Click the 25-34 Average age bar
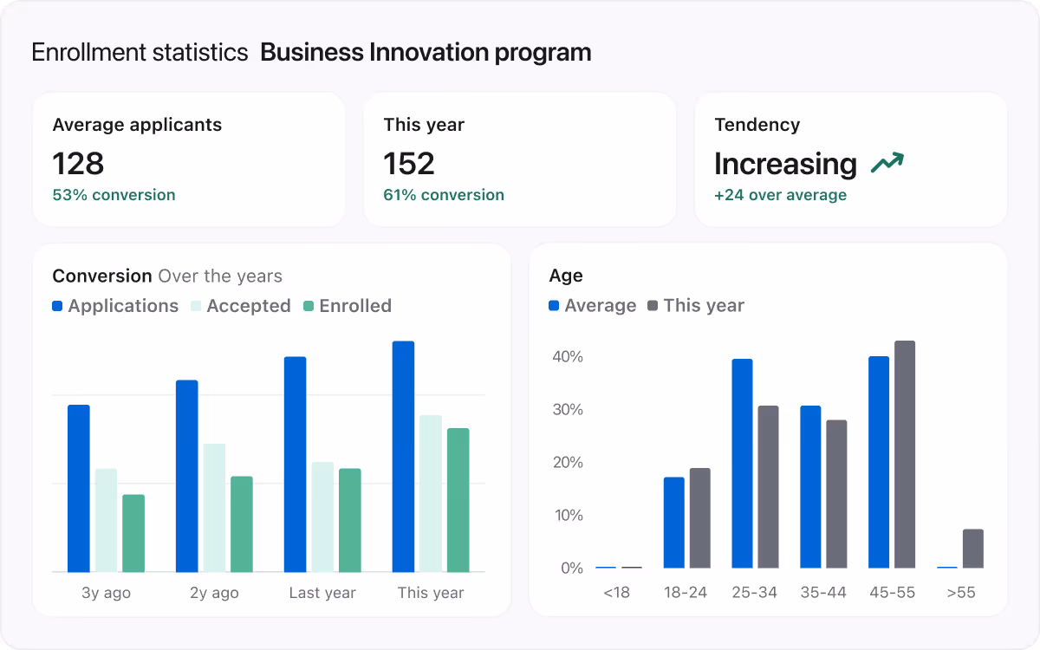Image resolution: width=1040 pixels, height=650 pixels. point(742,464)
